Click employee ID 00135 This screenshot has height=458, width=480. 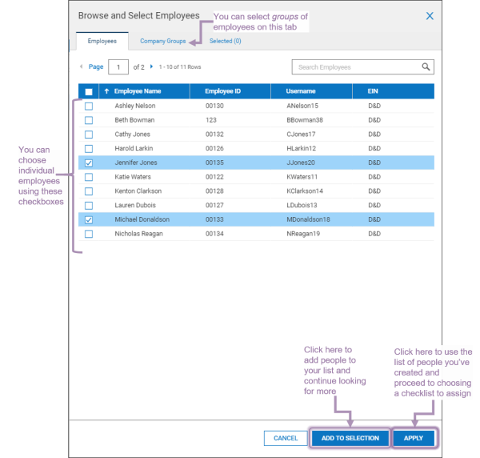coord(214,163)
